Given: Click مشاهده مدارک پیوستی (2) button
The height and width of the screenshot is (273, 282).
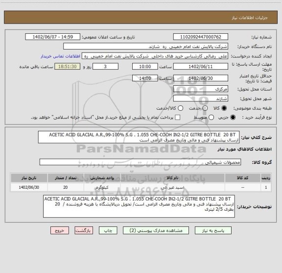Looking at the screenshot, I should coord(156,230).
